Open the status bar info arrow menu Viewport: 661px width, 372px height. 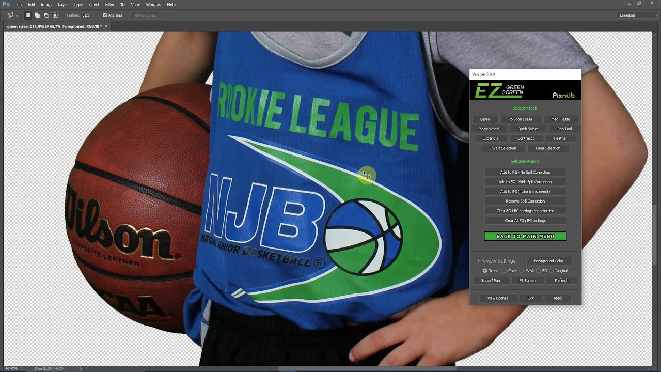point(81,368)
